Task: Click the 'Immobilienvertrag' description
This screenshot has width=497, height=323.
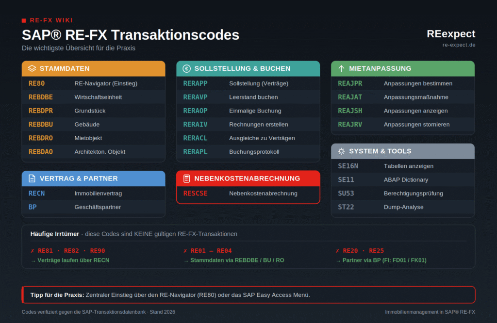Action: (98, 193)
